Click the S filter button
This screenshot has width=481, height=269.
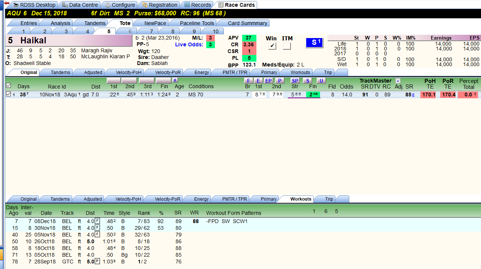click(307, 81)
